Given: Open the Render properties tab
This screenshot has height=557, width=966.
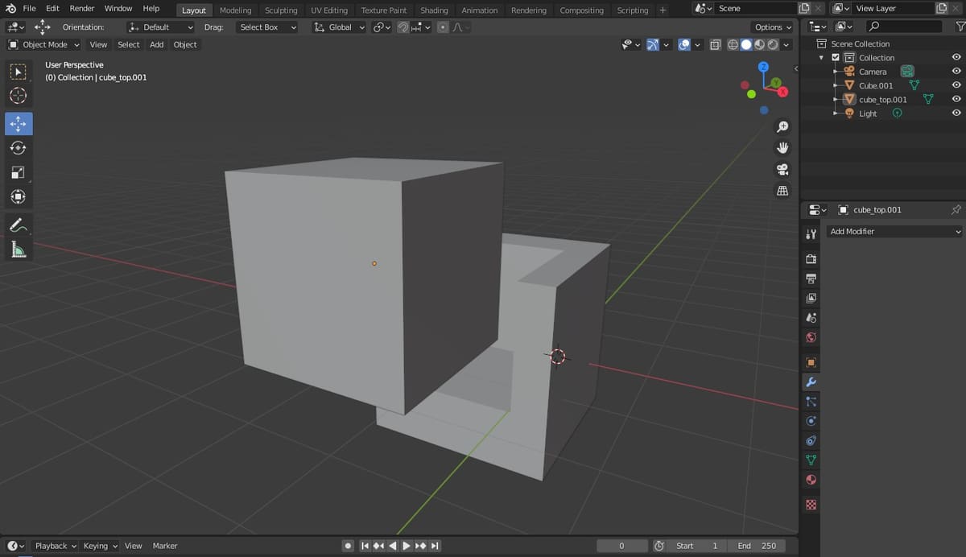Looking at the screenshot, I should pos(811,259).
